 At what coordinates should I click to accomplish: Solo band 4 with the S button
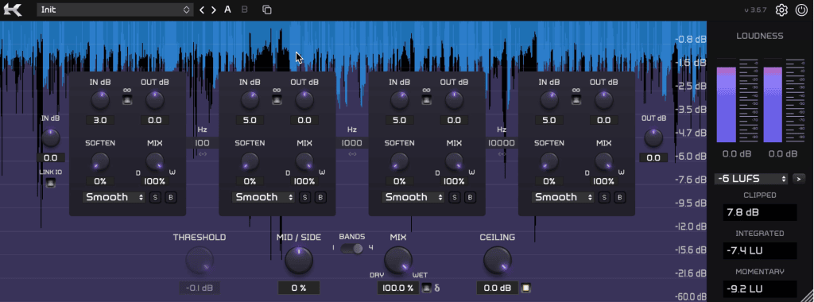pyautogui.click(x=604, y=197)
